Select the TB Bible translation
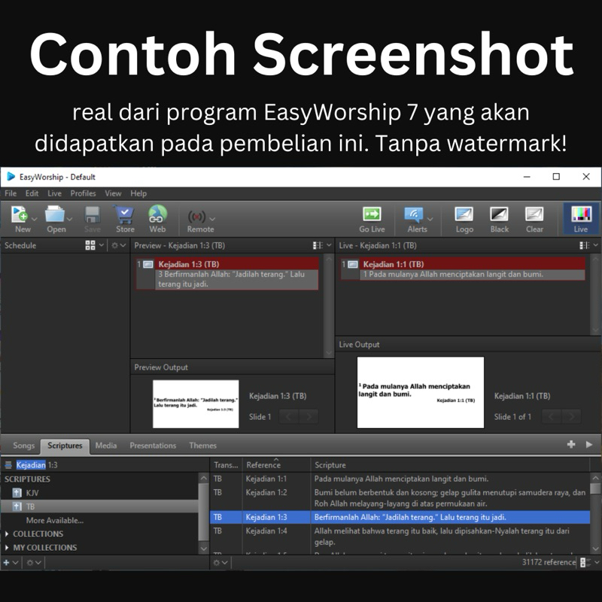This screenshot has width=602, height=602. [x=99, y=506]
